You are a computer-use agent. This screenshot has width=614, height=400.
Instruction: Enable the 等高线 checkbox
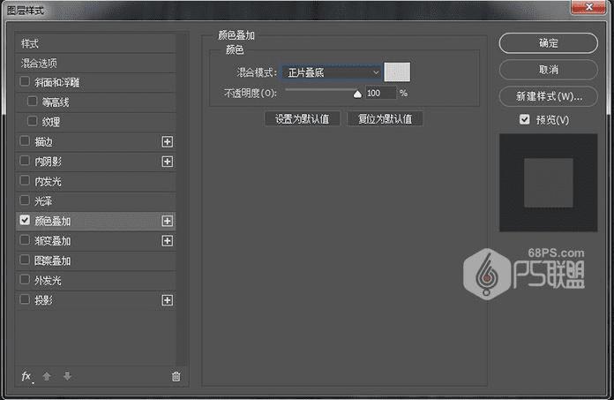[32, 101]
